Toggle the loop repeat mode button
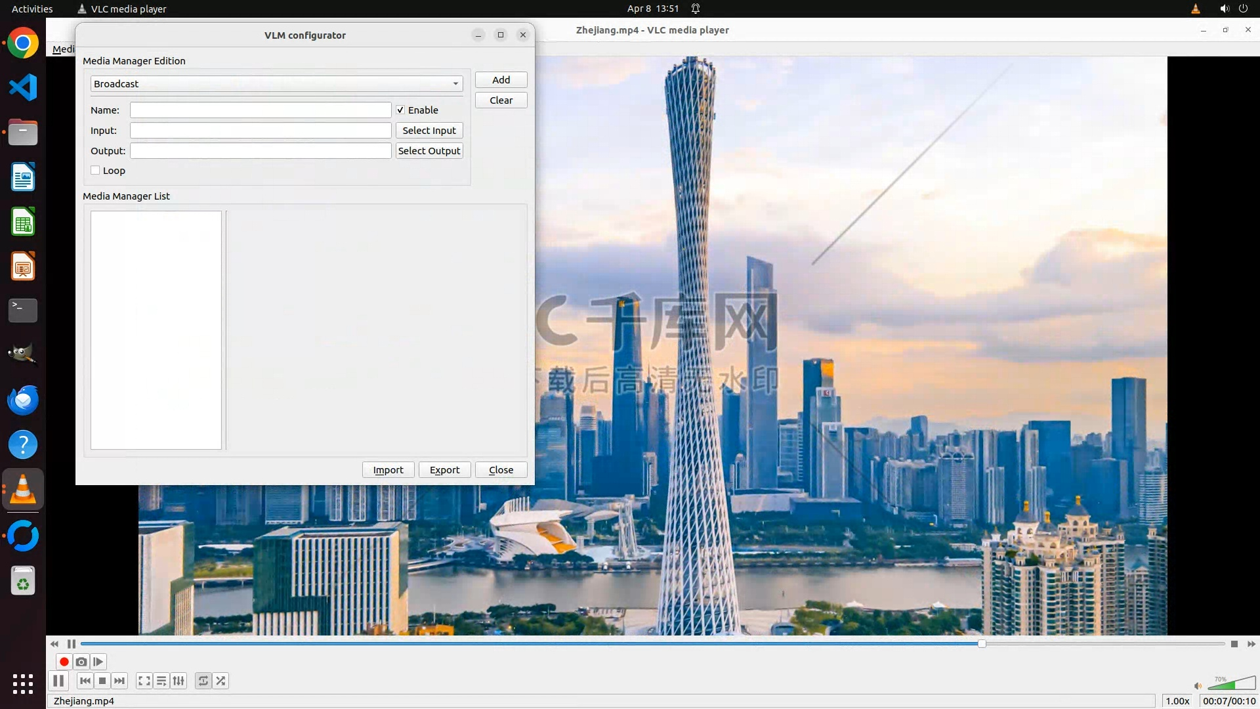1260x709 pixels. coord(203,681)
